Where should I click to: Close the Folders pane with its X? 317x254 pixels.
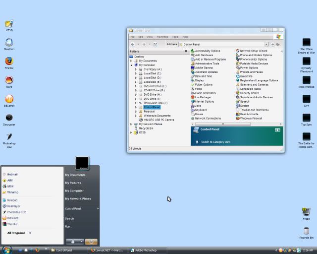pos(186,51)
